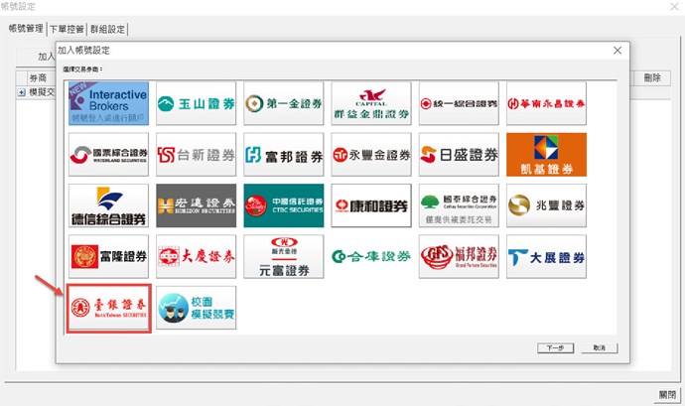The image size is (685, 406).
Task: Choose 校園模擬競賽 campus simulation tile
Action: pos(197,308)
